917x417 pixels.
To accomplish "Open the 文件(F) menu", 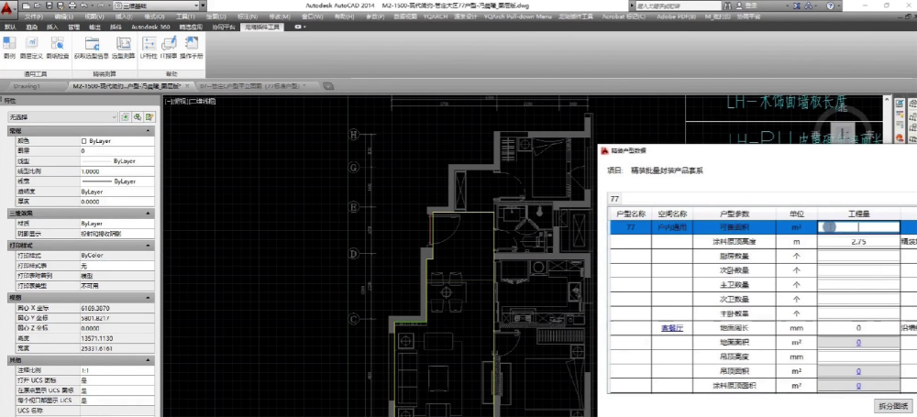I will [33, 16].
